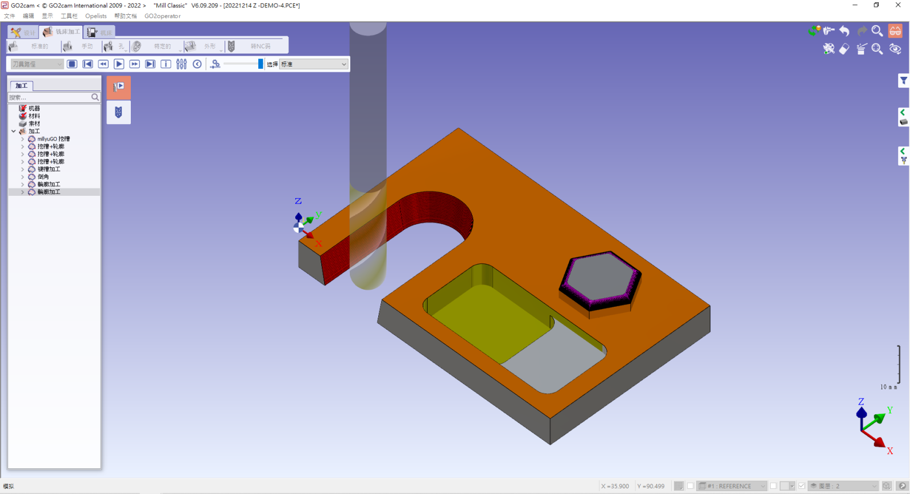Viewport: 910px width, 494px height.
Task: Open the 孔 hole machining menu
Action: (115, 46)
